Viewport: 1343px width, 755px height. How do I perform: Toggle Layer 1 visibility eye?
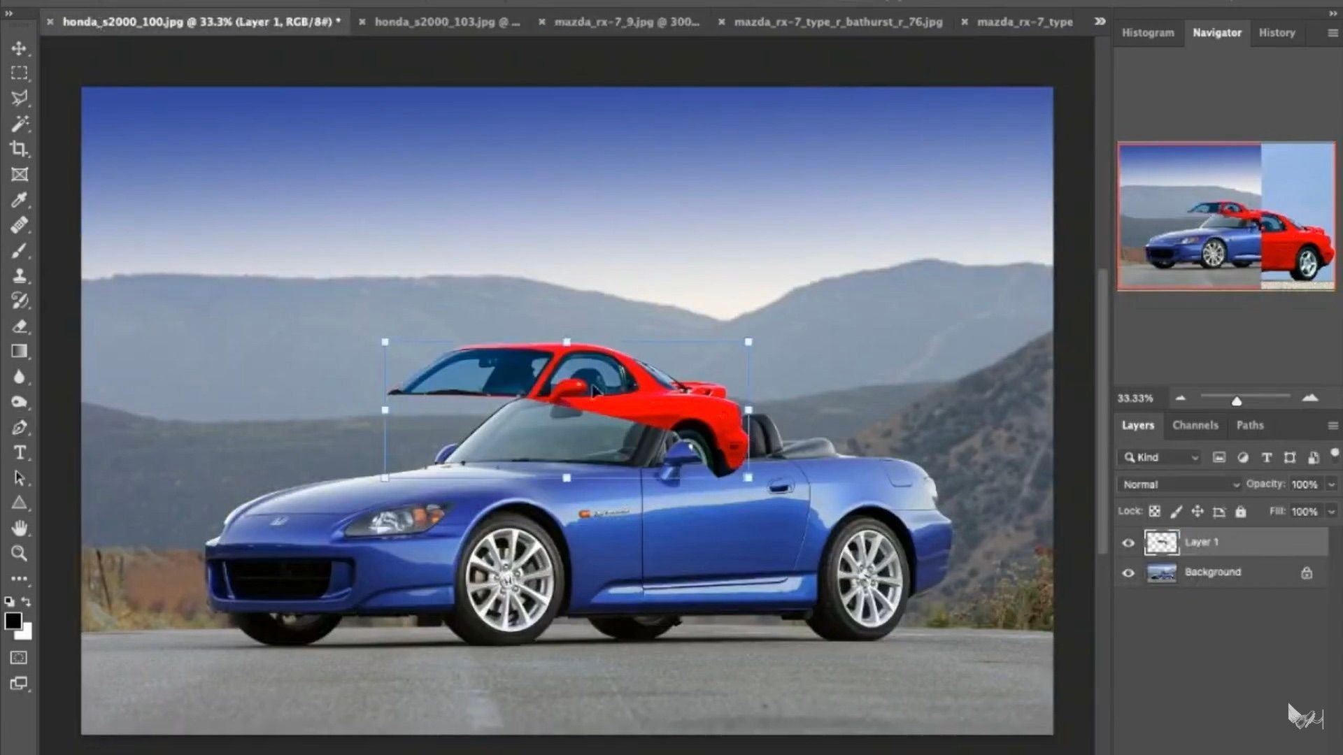(1128, 542)
